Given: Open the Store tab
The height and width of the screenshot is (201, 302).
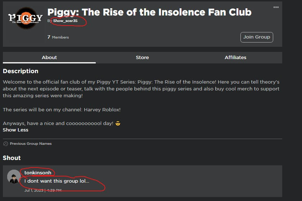Looking at the screenshot, I should (142, 57).
